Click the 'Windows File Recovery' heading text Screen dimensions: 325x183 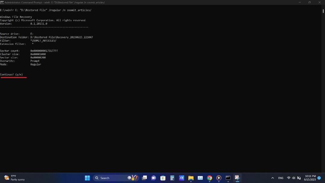tap(16, 17)
